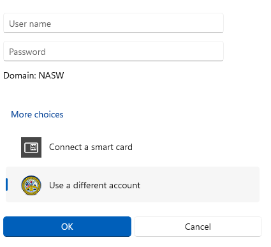This screenshot has height=247, width=271.
Task: Click the white Cancel button
Action: pyautogui.click(x=198, y=227)
